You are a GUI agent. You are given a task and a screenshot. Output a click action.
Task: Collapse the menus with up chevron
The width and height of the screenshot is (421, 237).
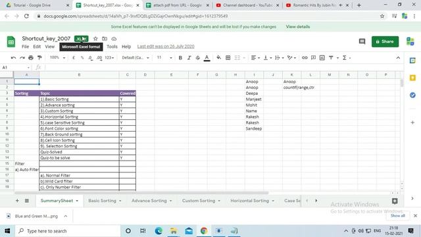pyautogui.click(x=398, y=58)
